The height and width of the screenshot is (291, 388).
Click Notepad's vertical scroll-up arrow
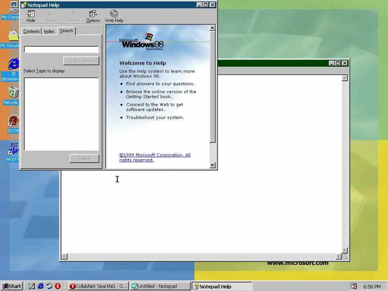345,78
